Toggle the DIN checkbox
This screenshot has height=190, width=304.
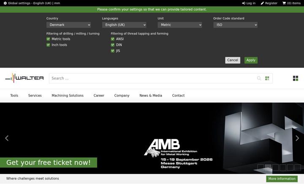(113, 45)
